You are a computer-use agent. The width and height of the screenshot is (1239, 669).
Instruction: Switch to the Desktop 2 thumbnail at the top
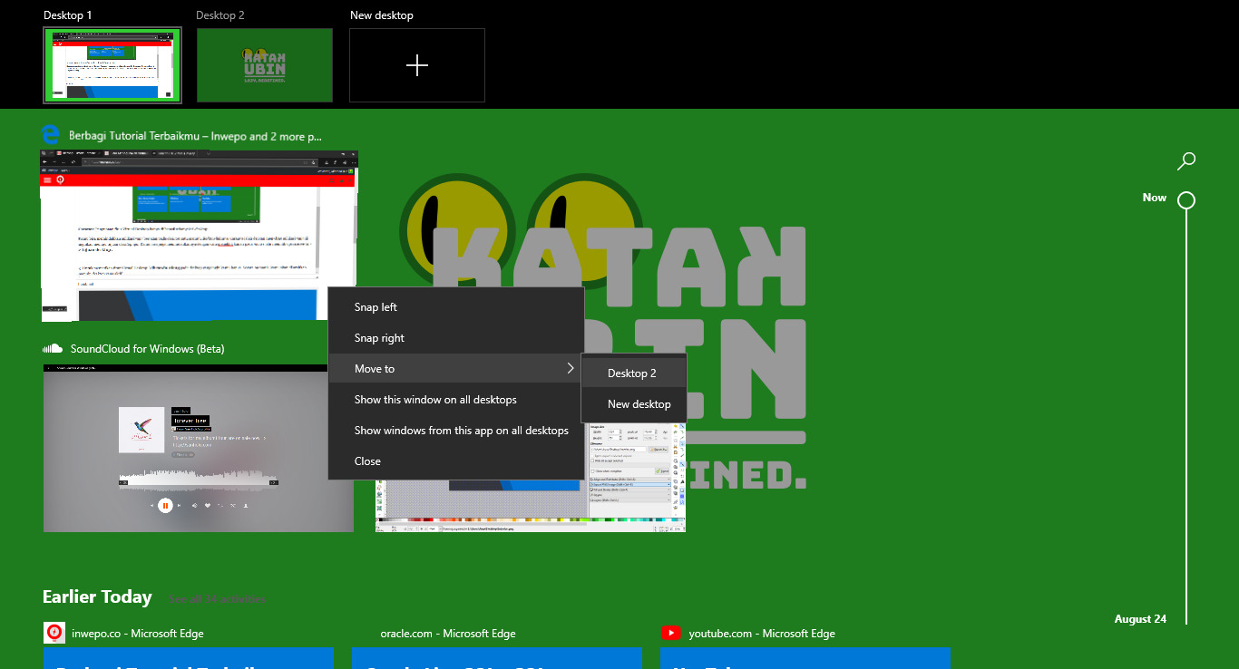pos(265,65)
